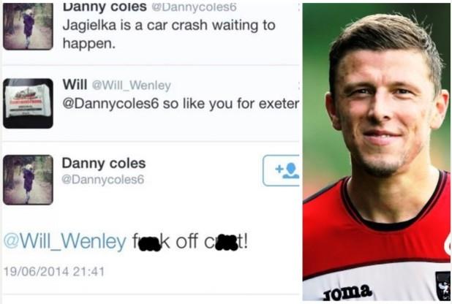The image size is (452, 304).
Task: Click the 19/06/2014 21:41 timestamp
Action: (54, 272)
